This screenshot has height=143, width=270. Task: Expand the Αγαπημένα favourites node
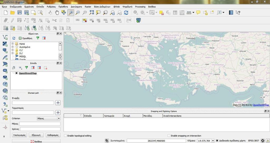click(13, 47)
